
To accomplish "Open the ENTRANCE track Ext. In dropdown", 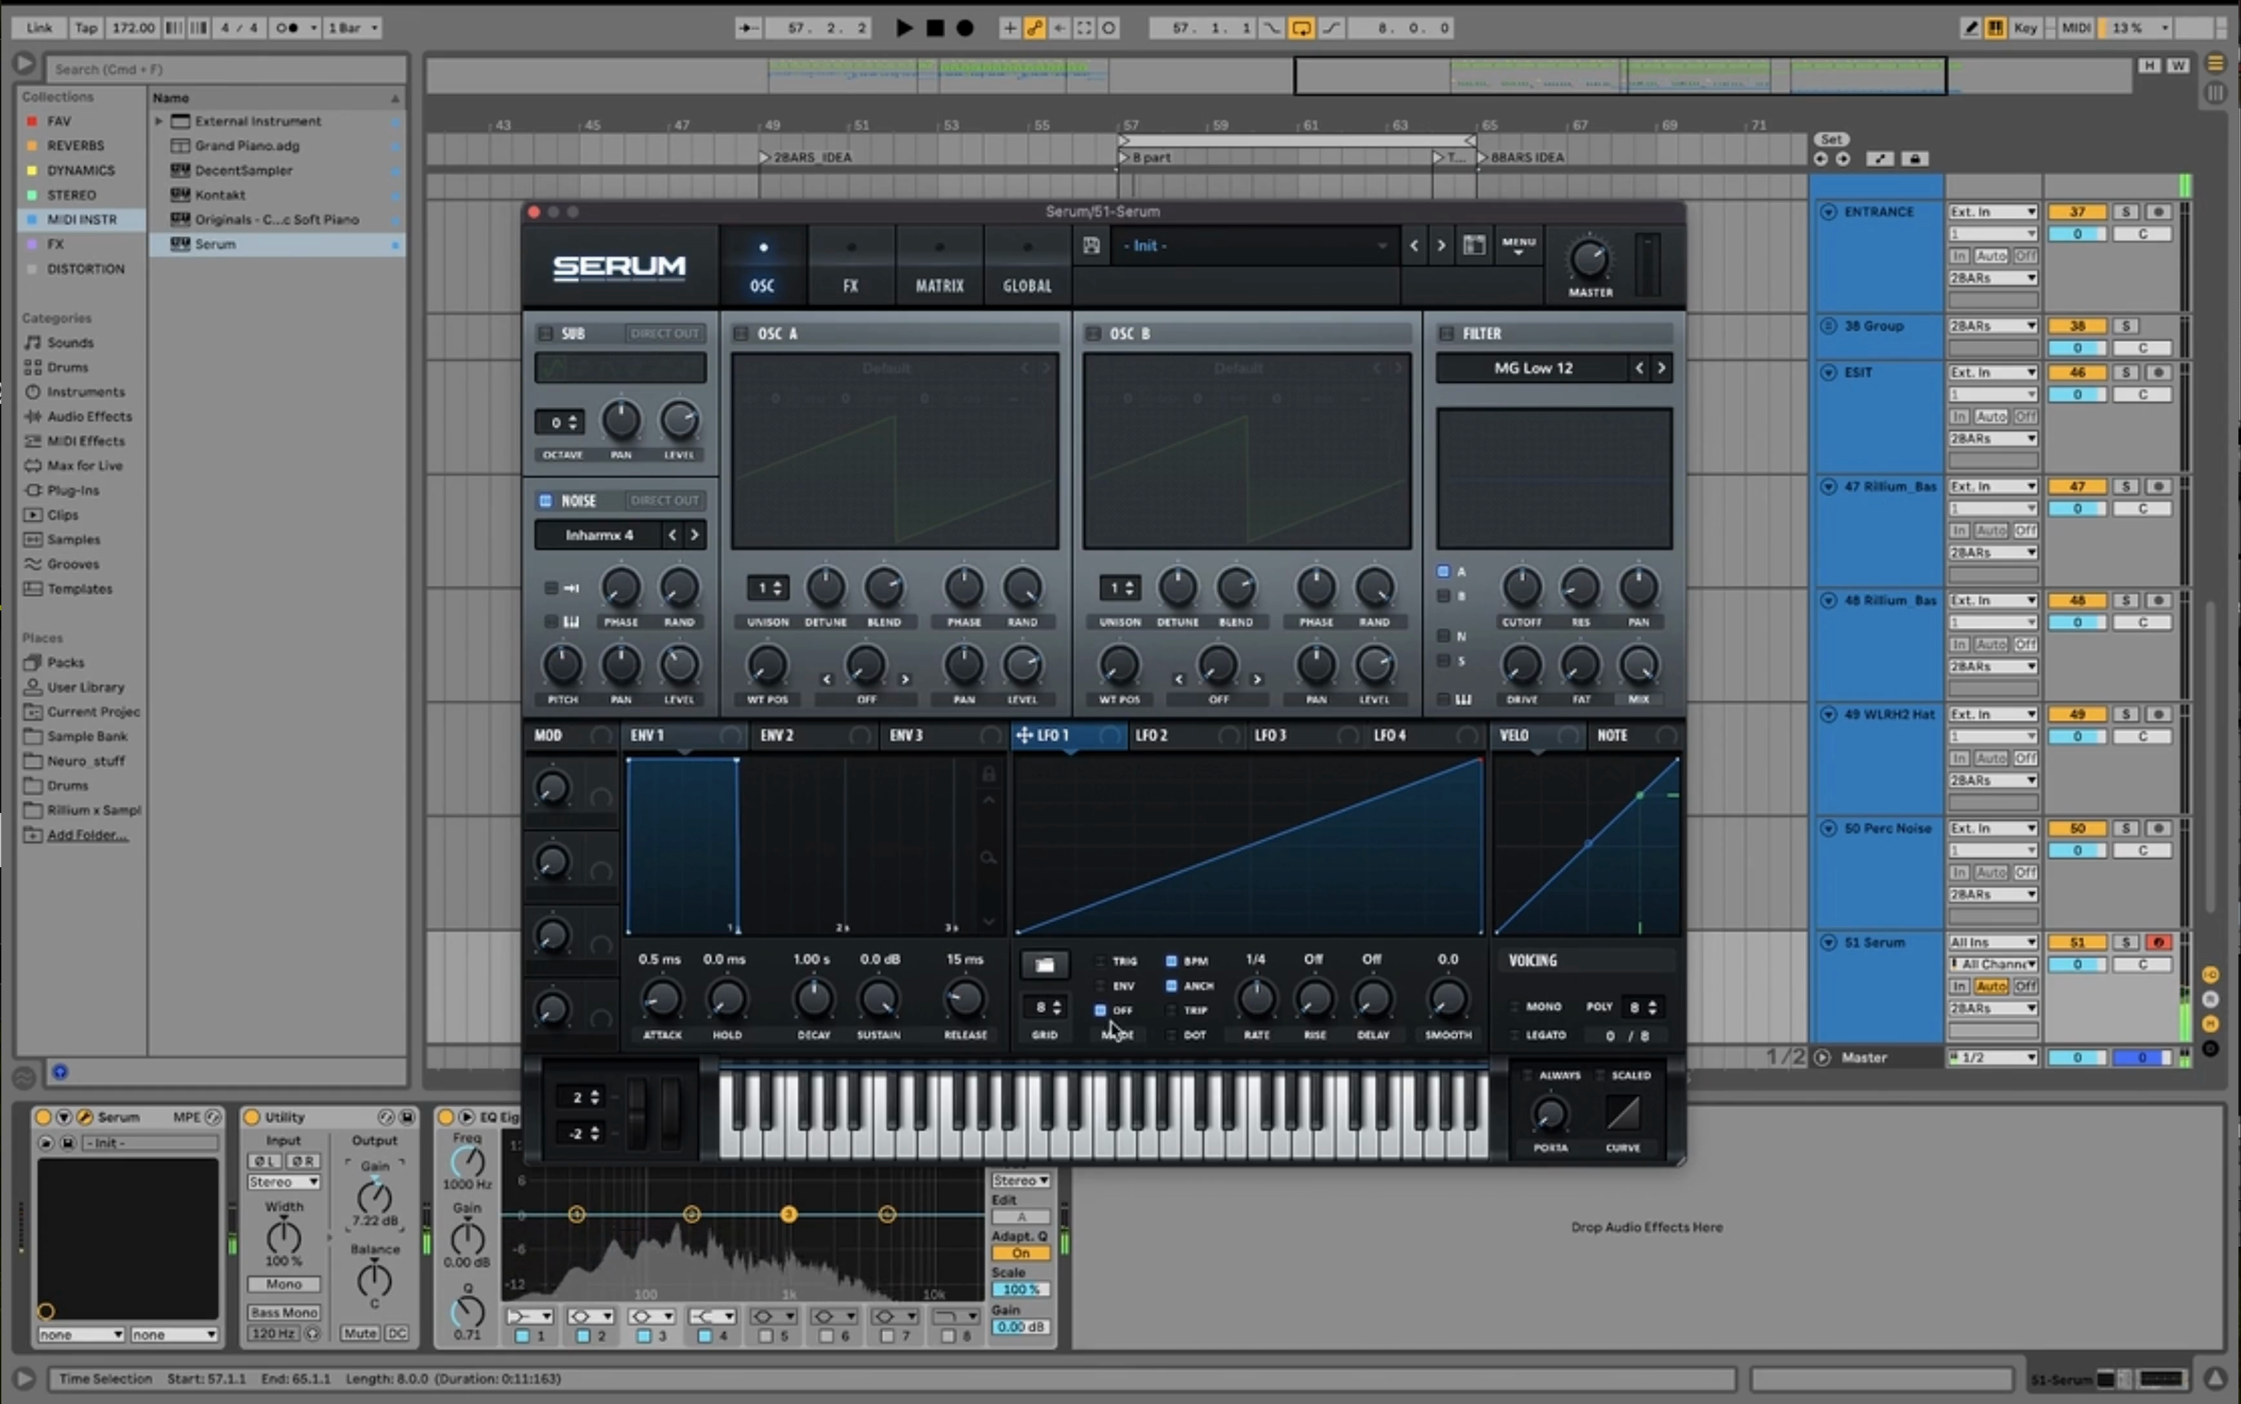I will click(x=1992, y=212).
